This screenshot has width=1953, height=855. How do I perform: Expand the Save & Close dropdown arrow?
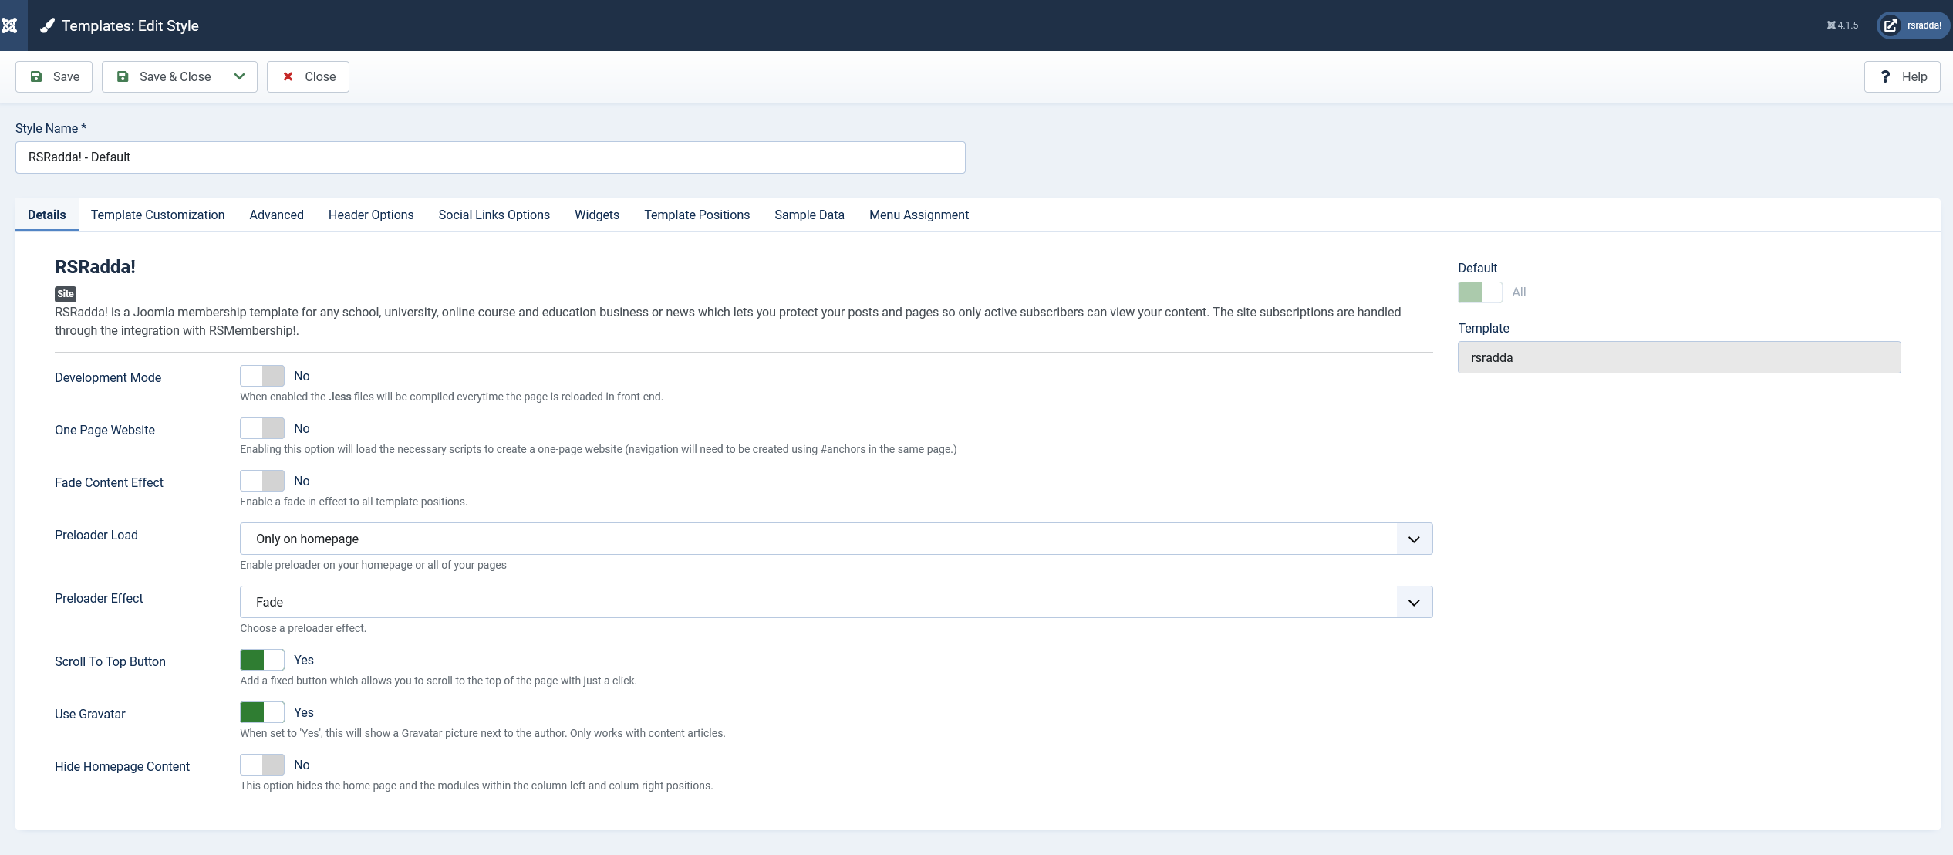239,76
